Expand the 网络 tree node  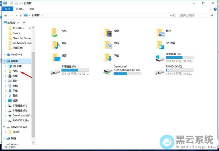point(4,139)
